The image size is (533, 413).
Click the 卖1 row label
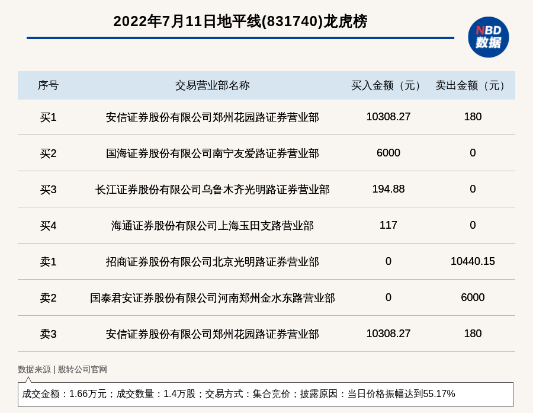tap(48, 262)
